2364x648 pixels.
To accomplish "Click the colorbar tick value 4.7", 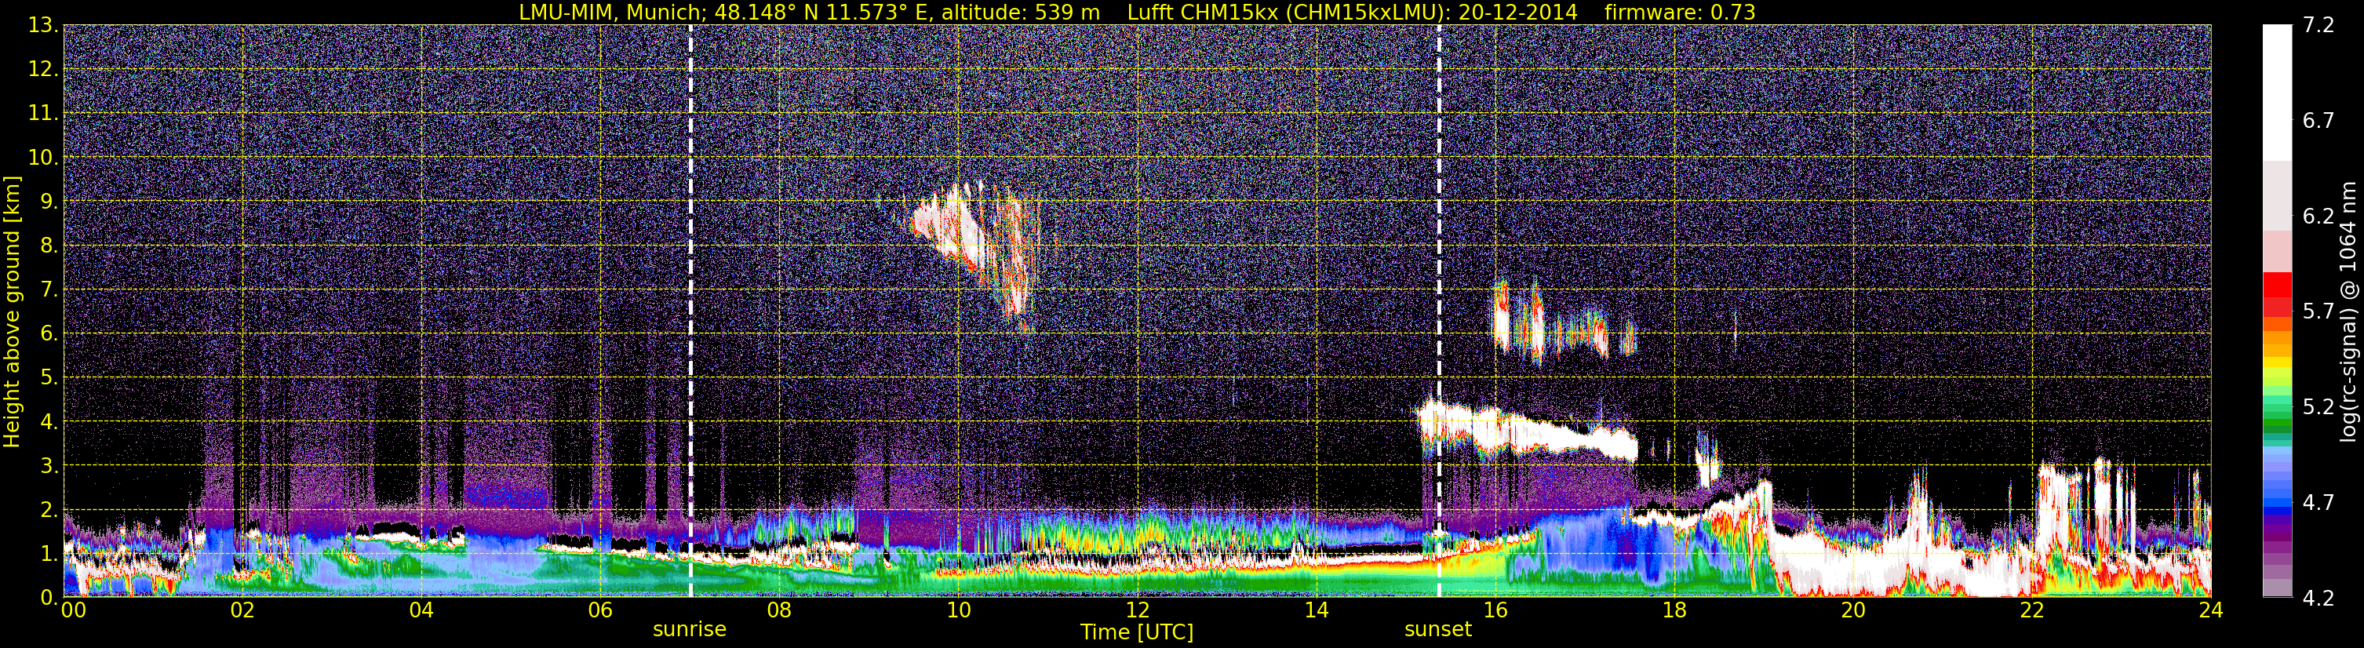I will point(2318,503).
